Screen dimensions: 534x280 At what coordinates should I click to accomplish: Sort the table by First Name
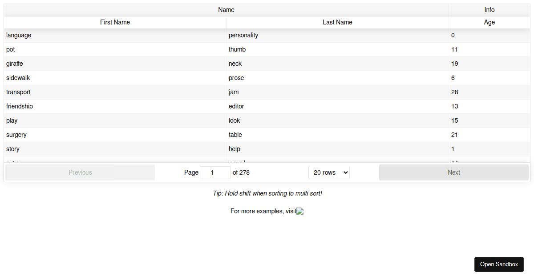(114, 22)
